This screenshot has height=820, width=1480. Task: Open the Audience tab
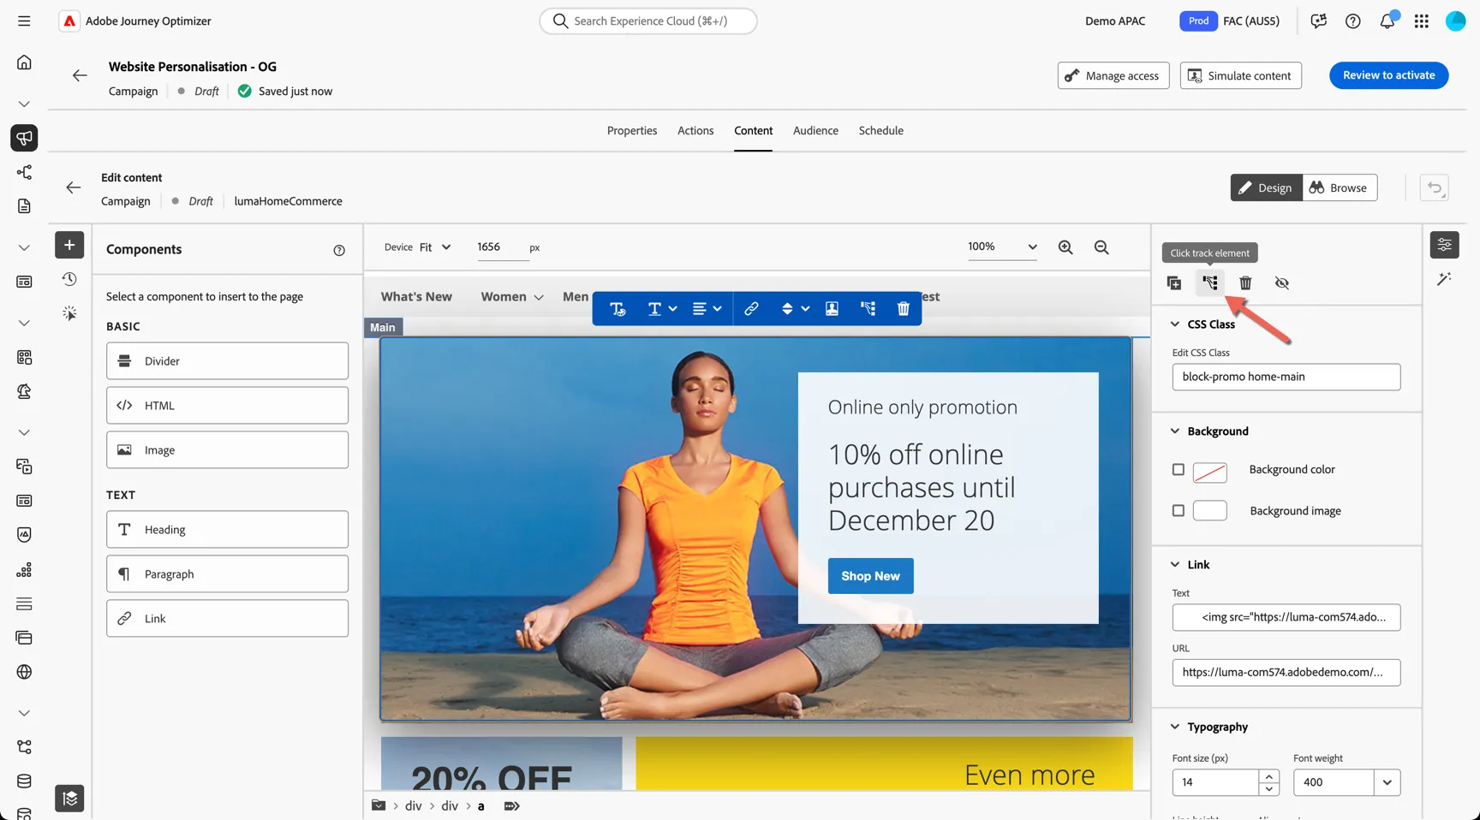[815, 130]
